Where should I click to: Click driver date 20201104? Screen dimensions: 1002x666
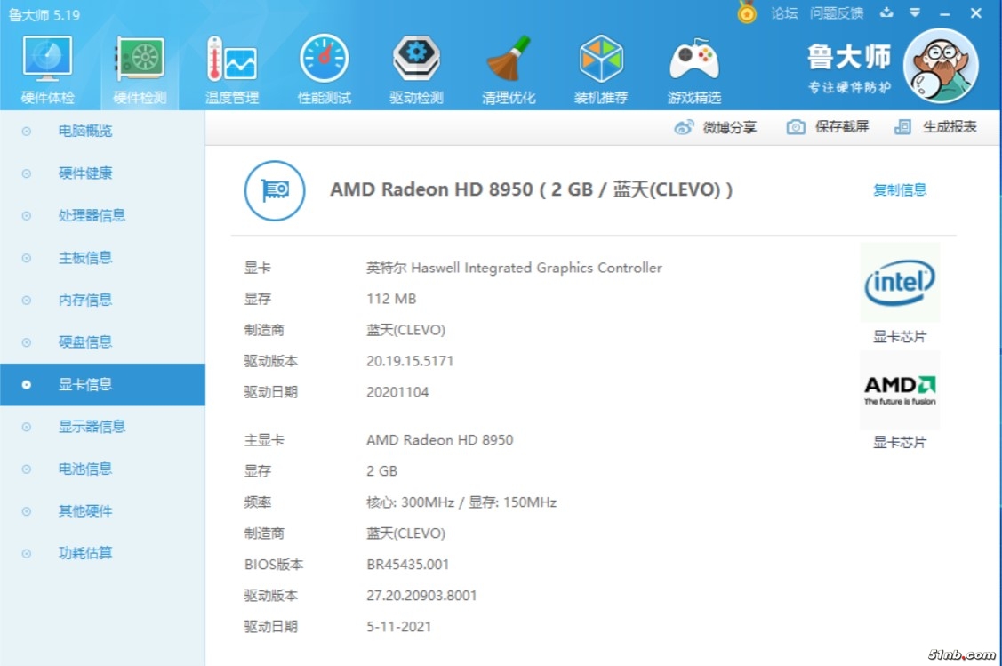click(x=397, y=392)
